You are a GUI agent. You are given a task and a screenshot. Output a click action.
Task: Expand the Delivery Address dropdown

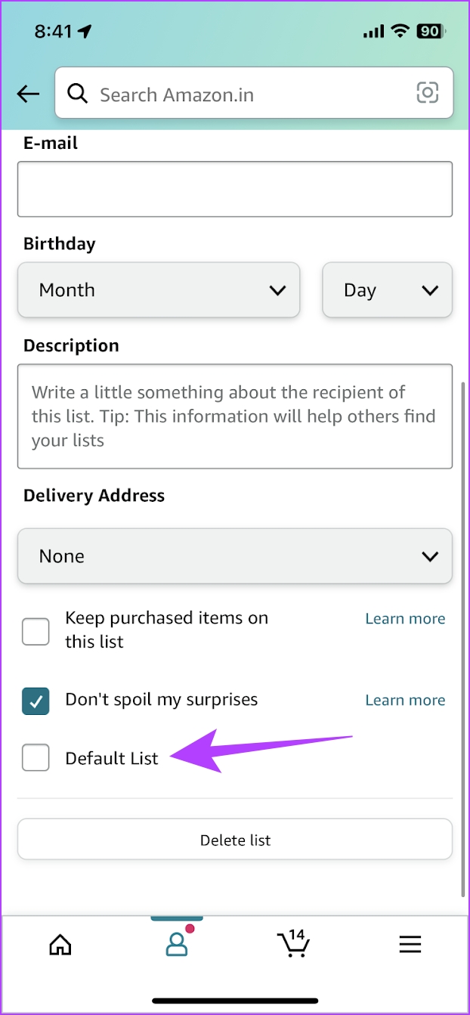[235, 556]
